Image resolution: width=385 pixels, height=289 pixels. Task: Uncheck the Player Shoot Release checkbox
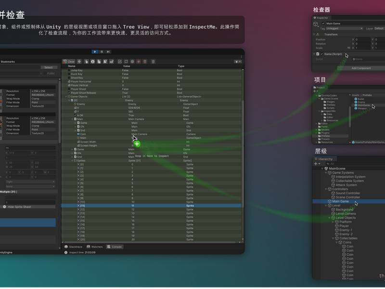(69, 93)
